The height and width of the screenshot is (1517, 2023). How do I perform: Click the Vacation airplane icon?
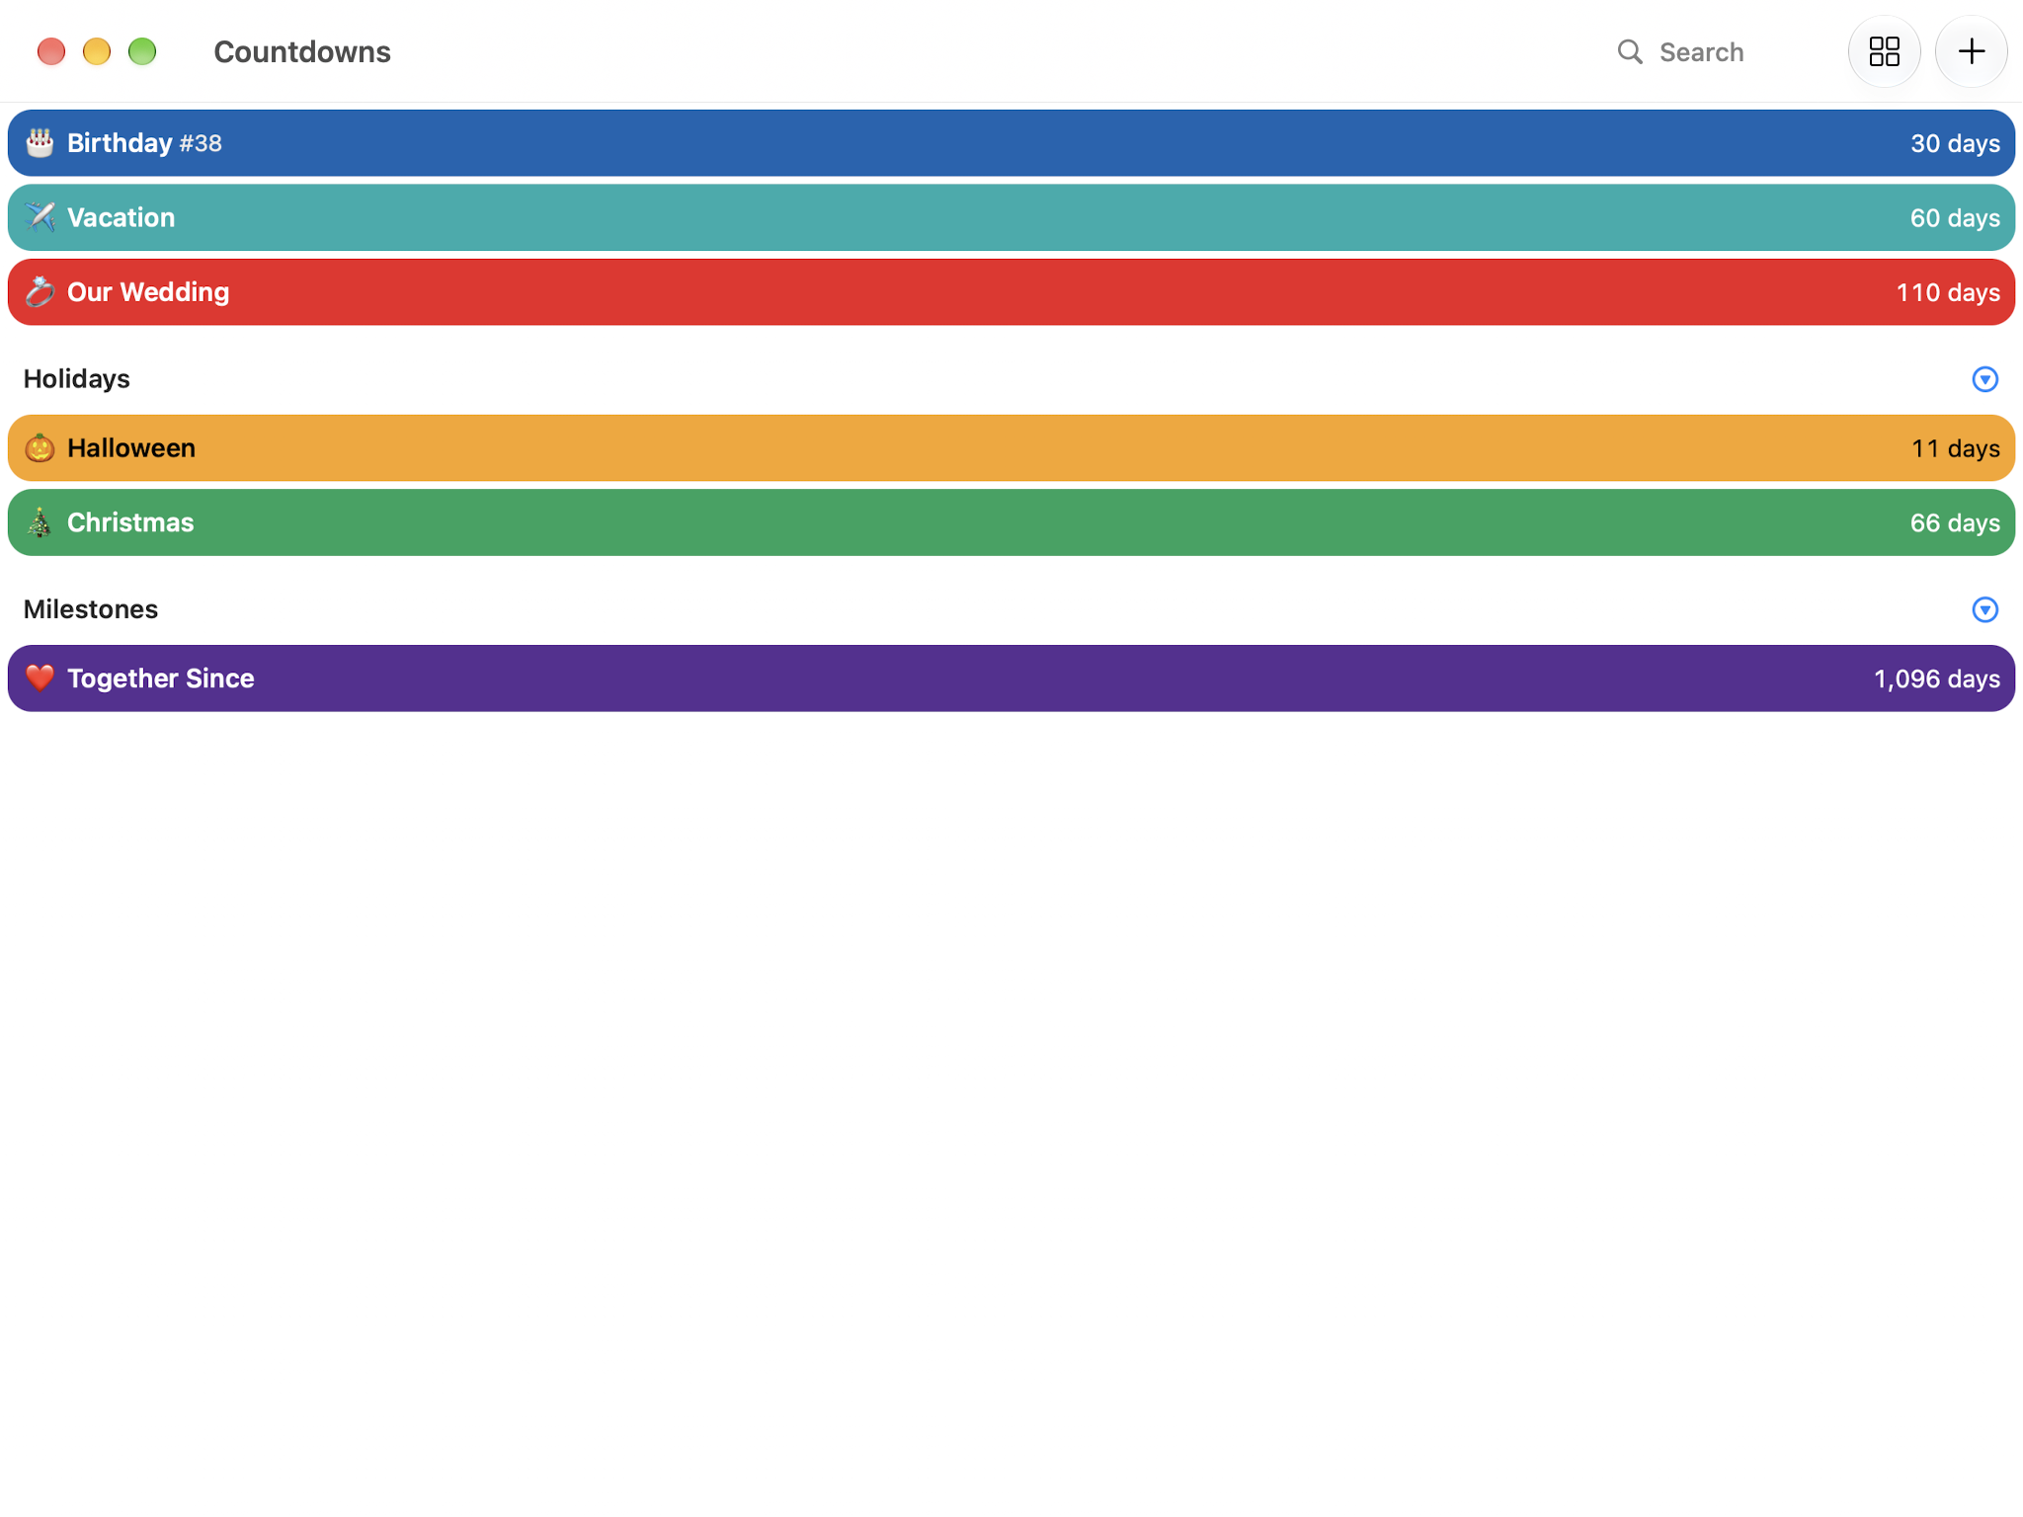coord(40,217)
